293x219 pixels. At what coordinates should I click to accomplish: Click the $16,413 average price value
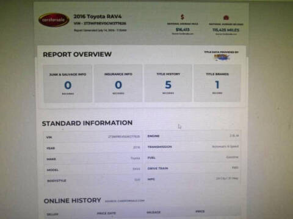tap(183, 30)
